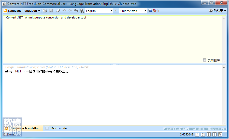This screenshot has width=229, height=139.
Task: Click the Licensed to Non-Commercial text
Action: (x=195, y=129)
